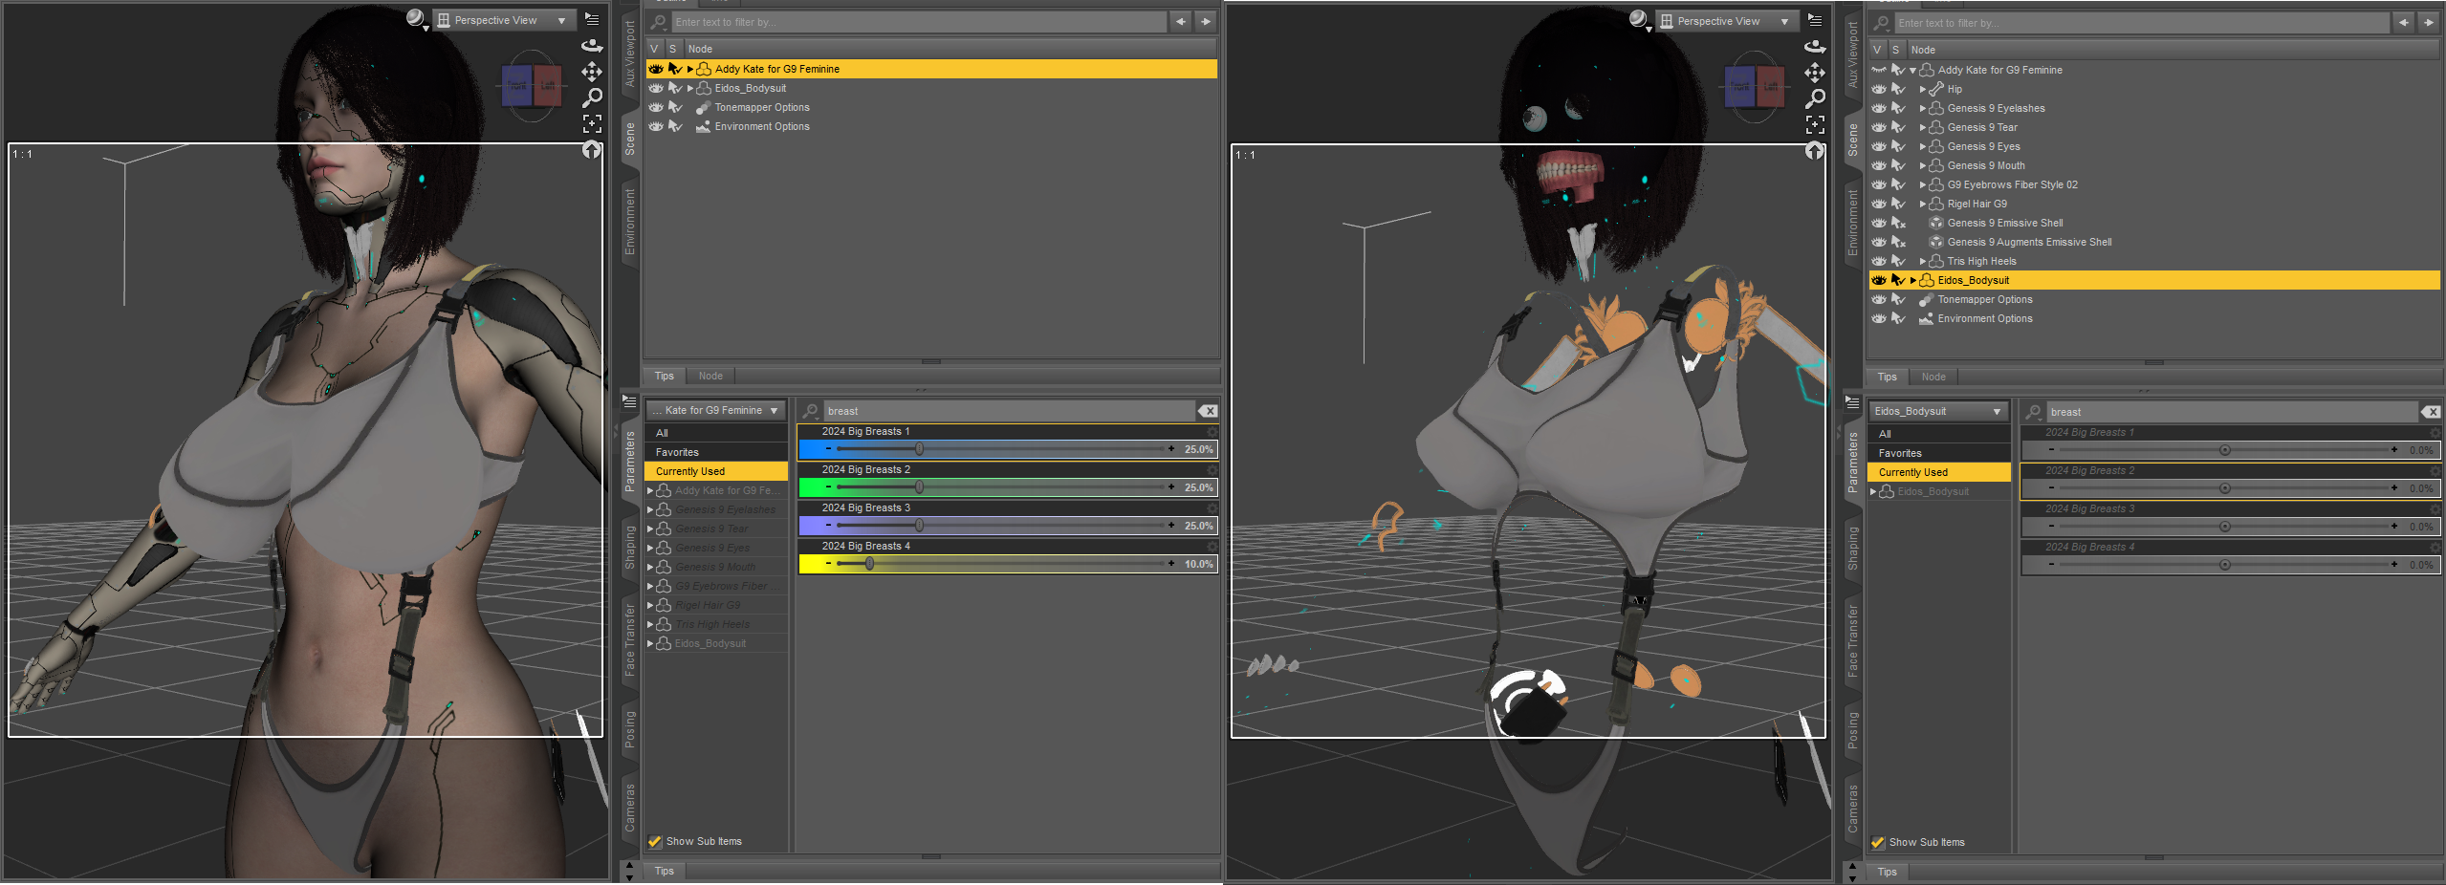
Task: Click reset camera icon in left viewport
Action: (x=592, y=150)
